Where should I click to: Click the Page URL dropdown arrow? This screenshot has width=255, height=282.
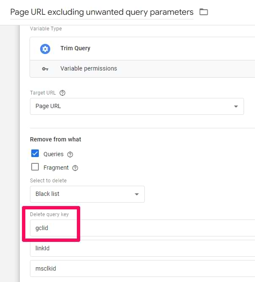coord(236,106)
